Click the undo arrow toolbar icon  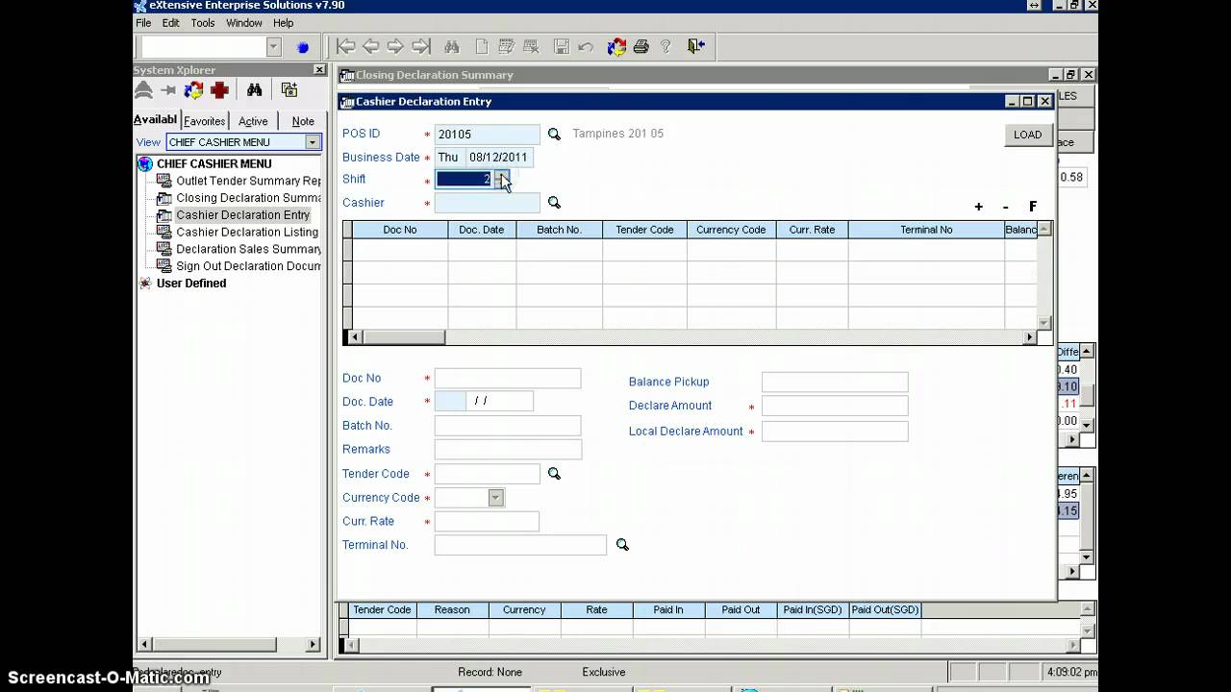[586, 46]
